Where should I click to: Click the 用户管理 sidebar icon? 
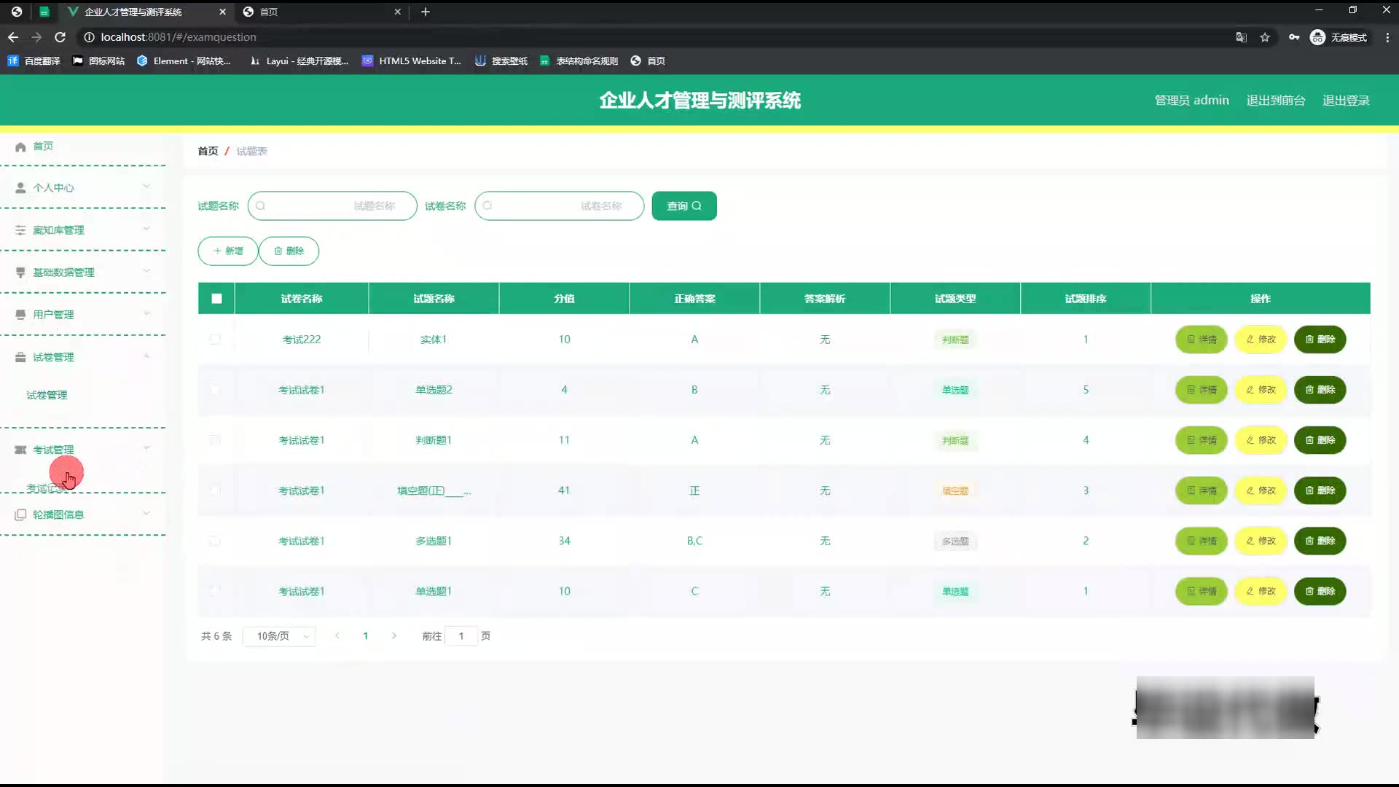(x=20, y=315)
